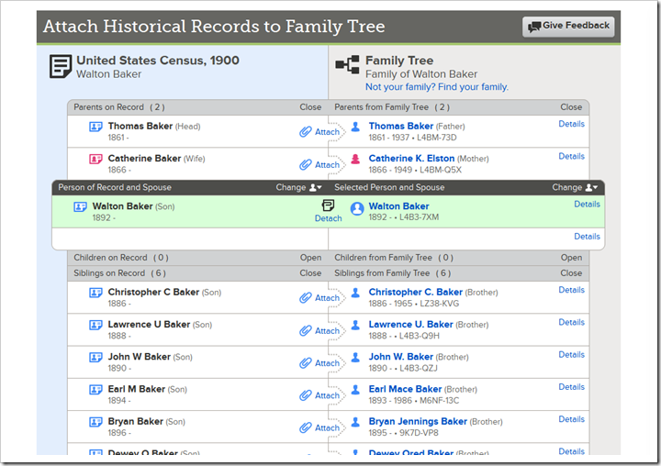This screenshot has width=661, height=466.
Task: Collapse the Parents on Record section
Action: [310, 107]
